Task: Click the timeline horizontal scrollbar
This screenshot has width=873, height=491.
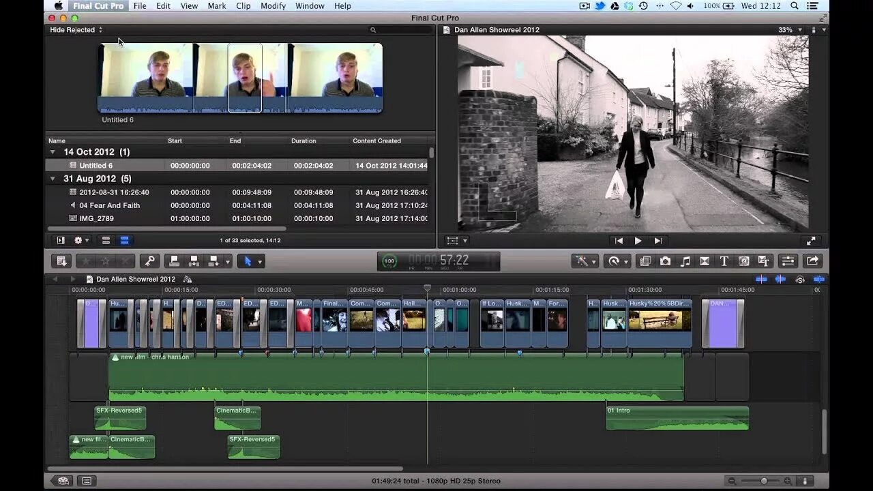Action: pos(225,468)
